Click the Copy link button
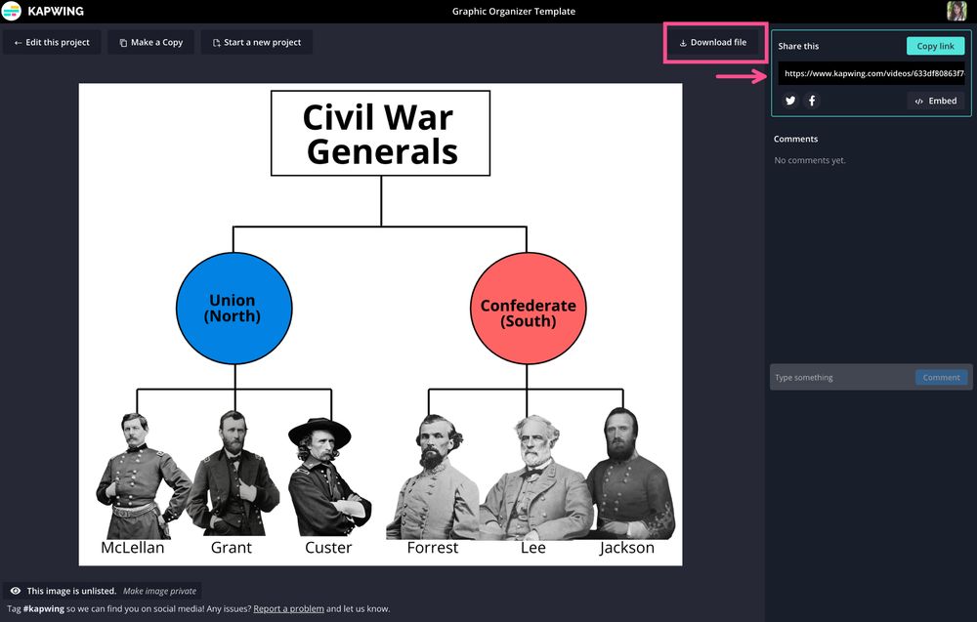Viewport: 977px width, 622px height. 934,45
